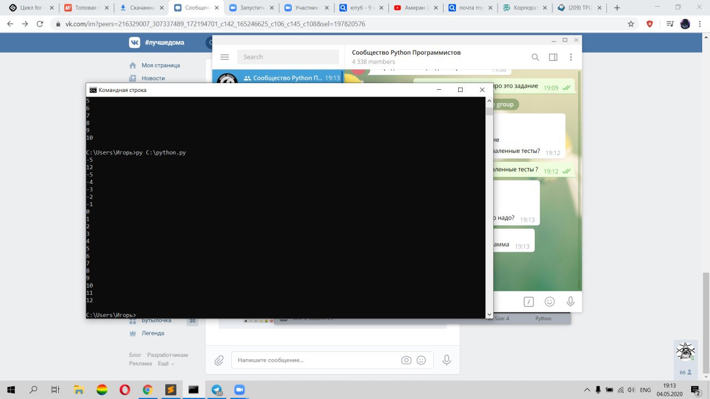Open Windows Start menu
This screenshot has width=710, height=399.
[x=11, y=390]
